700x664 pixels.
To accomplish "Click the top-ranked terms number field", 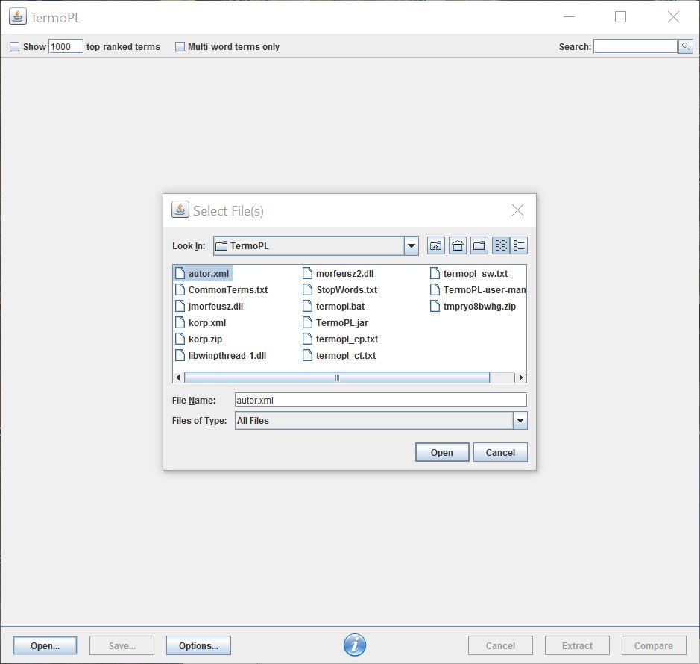I will (x=66, y=46).
